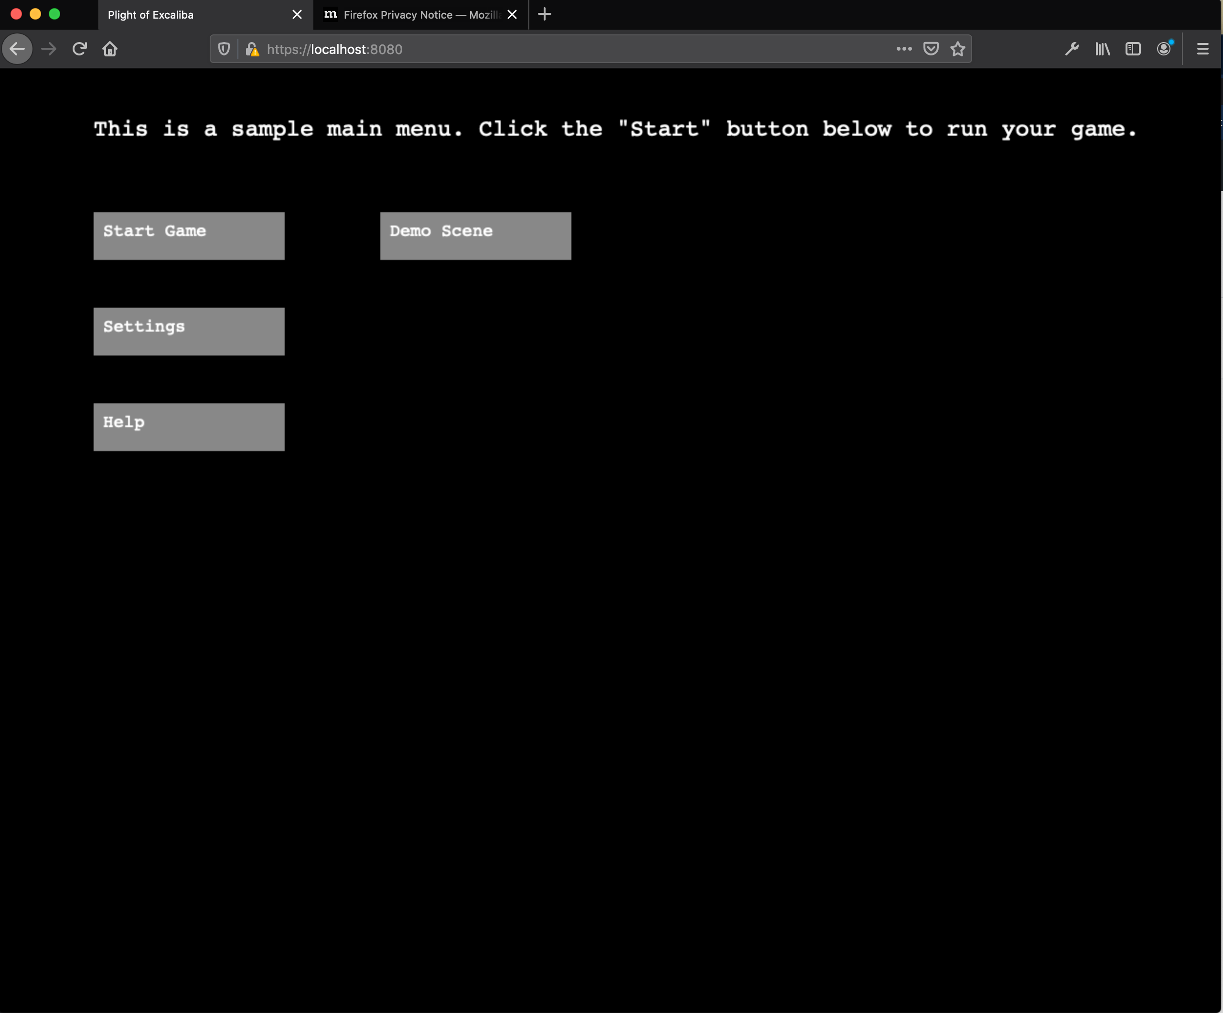Open a new browser tab
The height and width of the screenshot is (1013, 1223).
tap(545, 14)
